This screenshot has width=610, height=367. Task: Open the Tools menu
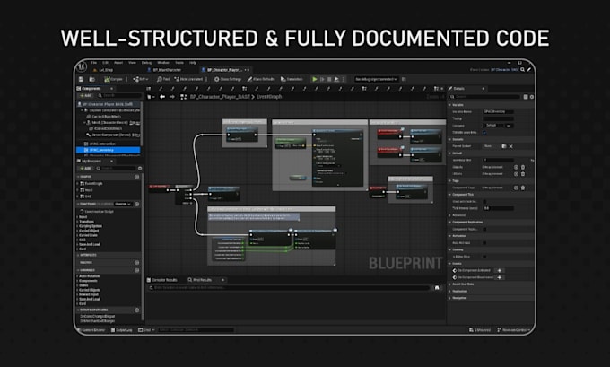179,63
